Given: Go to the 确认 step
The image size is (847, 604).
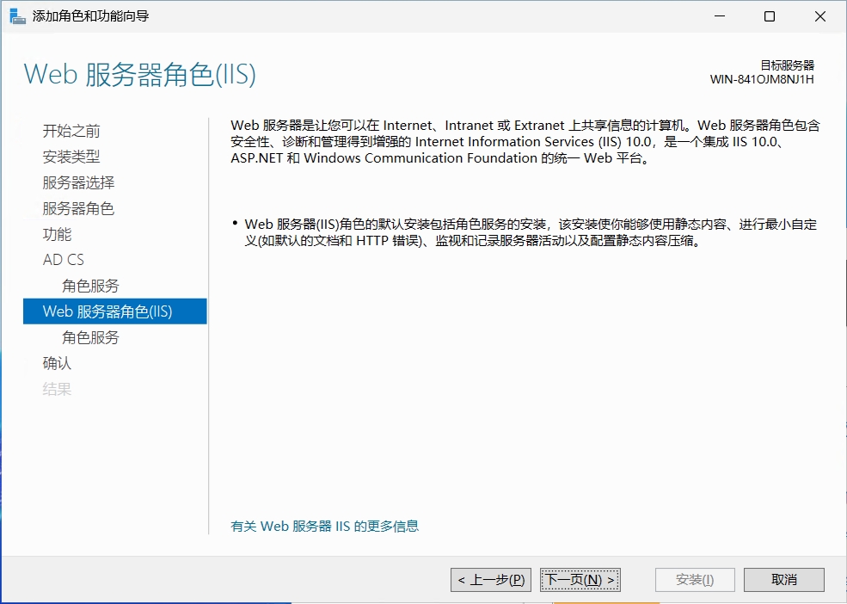Looking at the screenshot, I should (x=58, y=363).
